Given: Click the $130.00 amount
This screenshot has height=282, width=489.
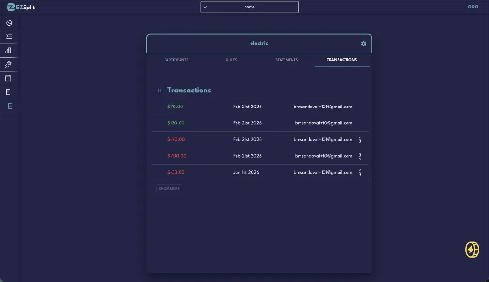Looking at the screenshot, I should (x=176, y=123).
